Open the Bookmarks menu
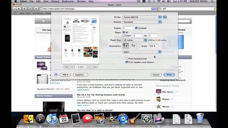Screen dimensions: 228x128 (68, 1)
